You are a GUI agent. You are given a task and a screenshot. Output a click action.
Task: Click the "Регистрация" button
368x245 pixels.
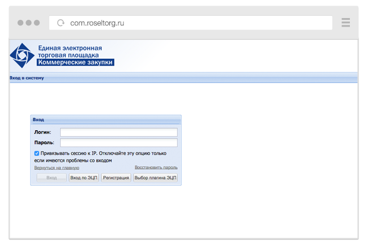point(116,178)
